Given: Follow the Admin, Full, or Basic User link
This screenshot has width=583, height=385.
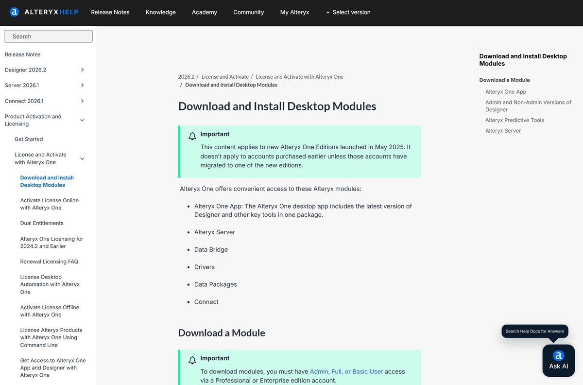Looking at the screenshot, I should pyautogui.click(x=346, y=371).
